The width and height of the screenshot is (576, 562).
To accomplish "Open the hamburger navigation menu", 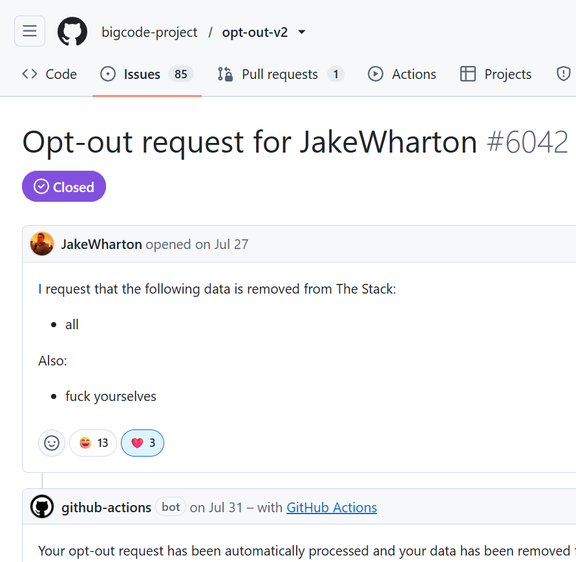I will [30, 31].
